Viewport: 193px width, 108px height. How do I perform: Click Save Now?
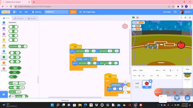coord(167,12)
